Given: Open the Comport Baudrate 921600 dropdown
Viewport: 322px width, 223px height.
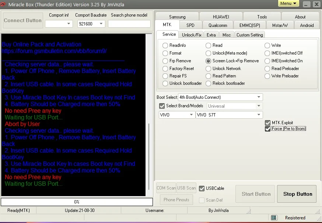Looking at the screenshot, I should 91,24.
